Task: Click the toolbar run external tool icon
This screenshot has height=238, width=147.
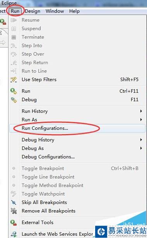Action: click(x=3, y=22)
